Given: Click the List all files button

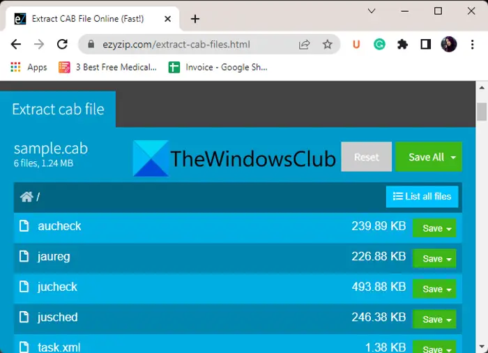Looking at the screenshot, I should 422,197.
